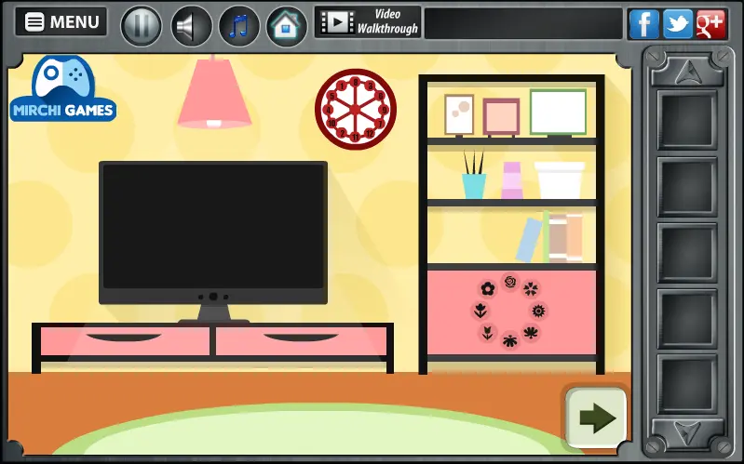This screenshot has width=744, height=464.
Task: Click the dotted picture frame on shelf
Action: pyautogui.click(x=459, y=115)
